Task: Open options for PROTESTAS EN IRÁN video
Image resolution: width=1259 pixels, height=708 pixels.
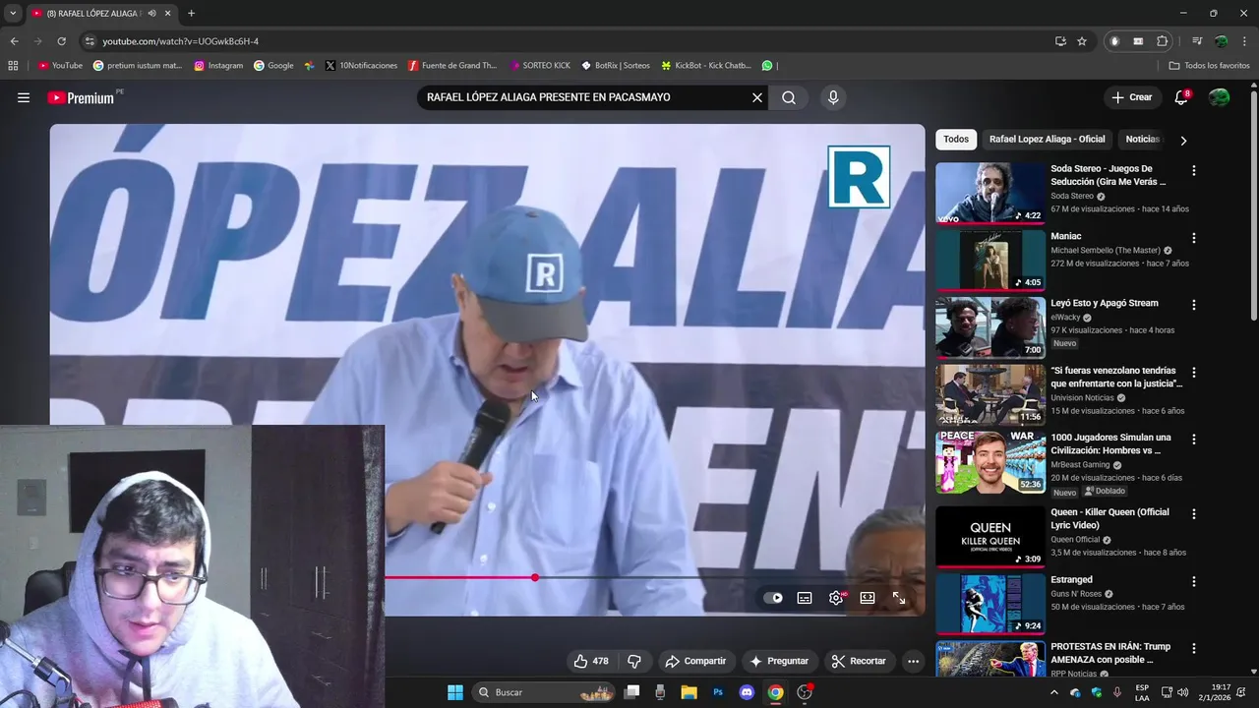Action: 1194,649
